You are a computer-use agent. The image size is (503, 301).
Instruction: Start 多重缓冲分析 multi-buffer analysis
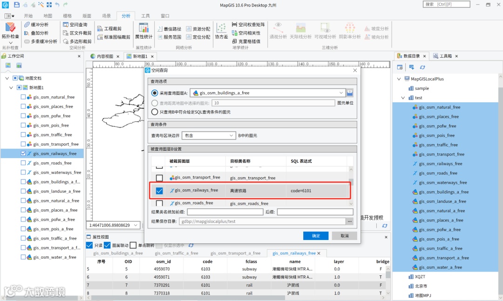coord(41,41)
